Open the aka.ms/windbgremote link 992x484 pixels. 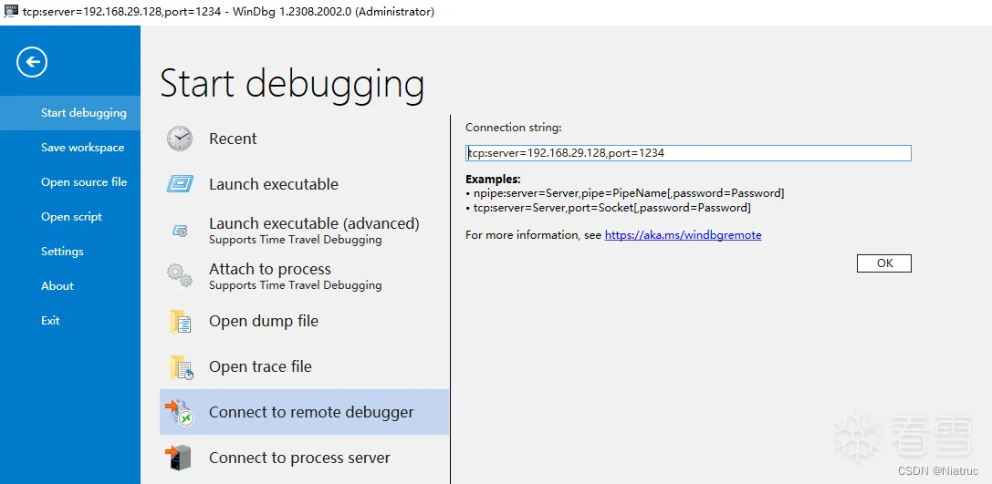684,235
